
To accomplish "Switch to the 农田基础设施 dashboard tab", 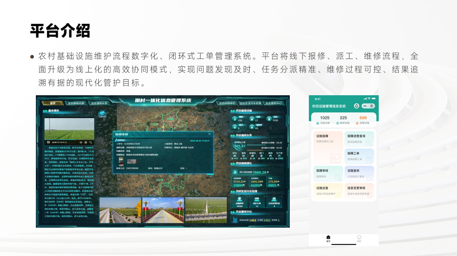I will point(76,103).
